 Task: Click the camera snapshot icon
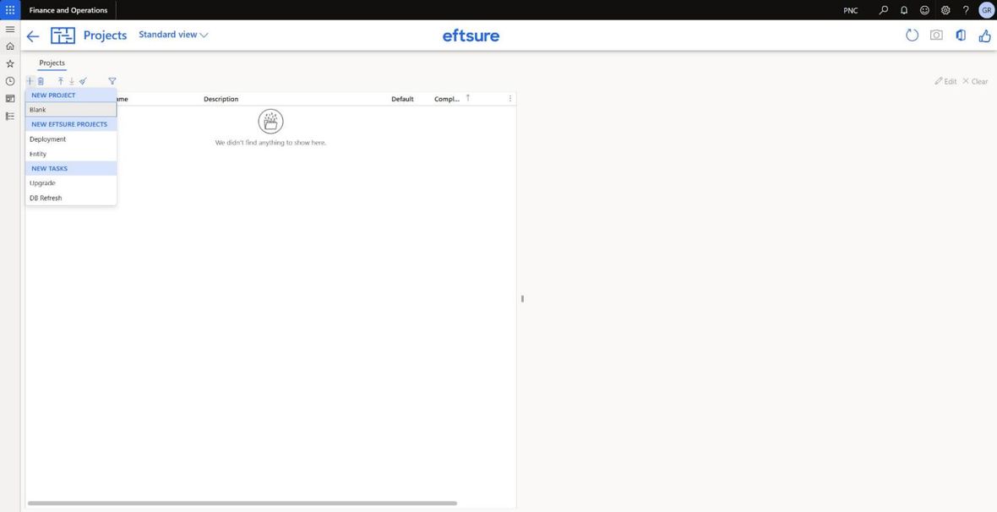click(937, 35)
